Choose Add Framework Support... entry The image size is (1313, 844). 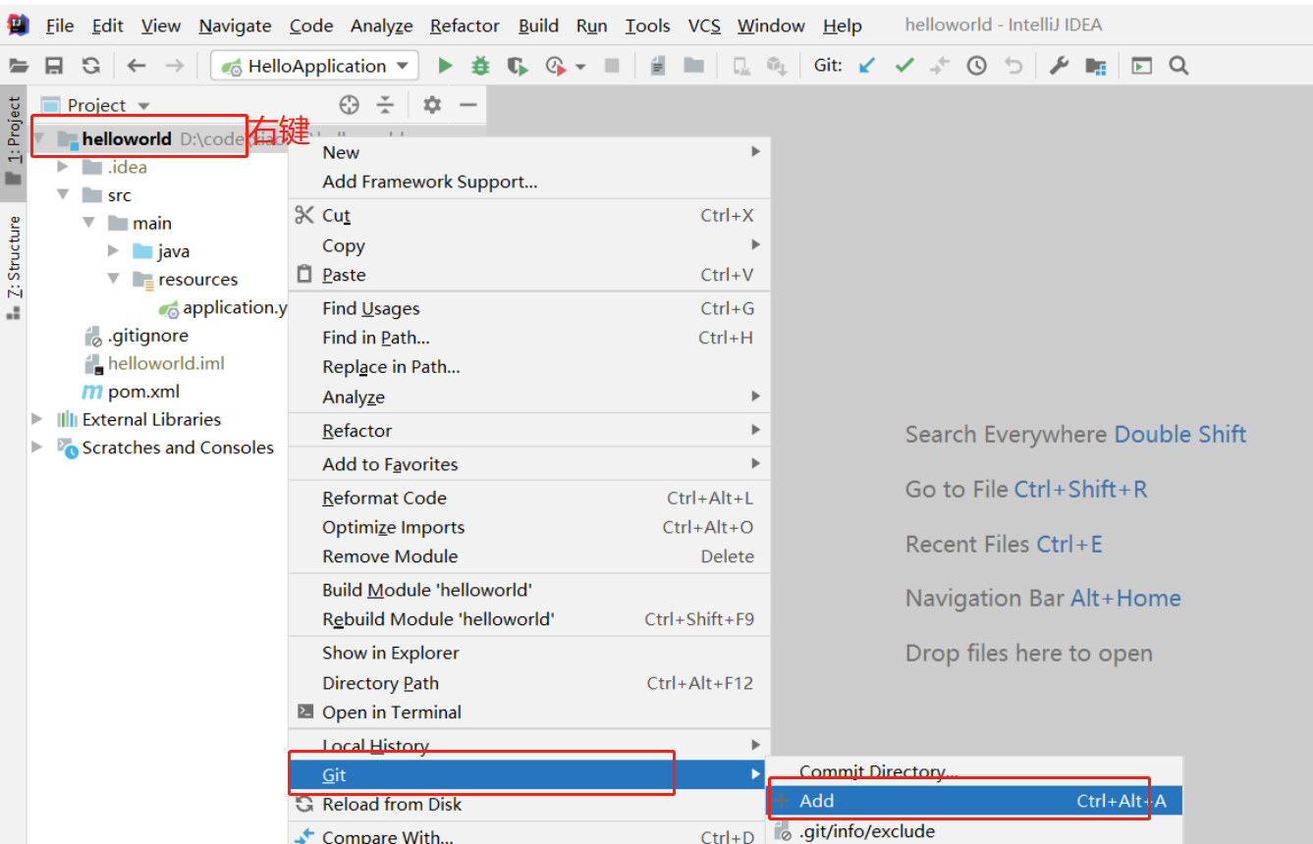[x=529, y=182]
